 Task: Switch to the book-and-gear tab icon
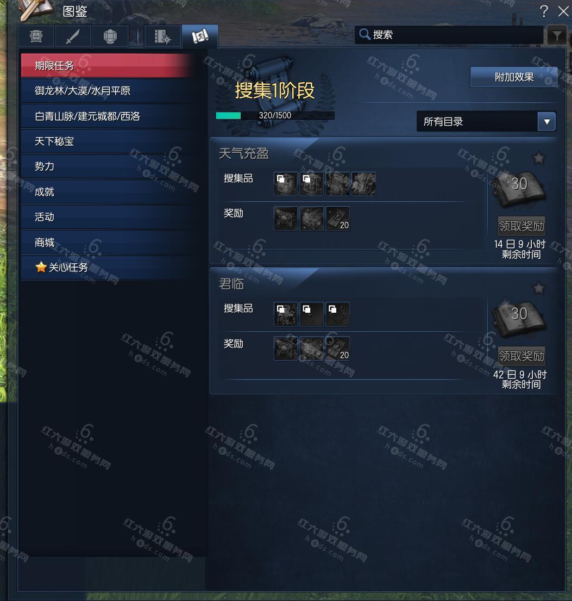click(163, 36)
